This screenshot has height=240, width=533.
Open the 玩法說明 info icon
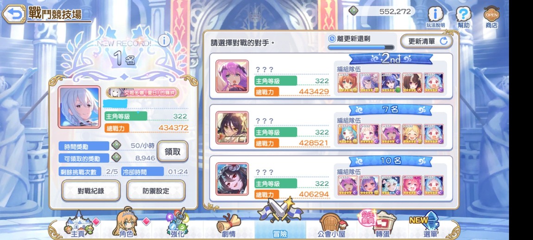click(436, 17)
